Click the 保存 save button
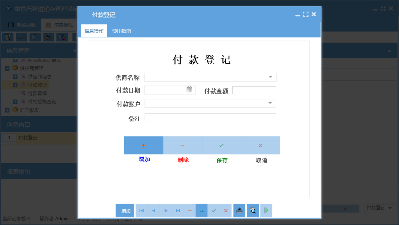Viewport: 399px width, 225px height. tap(221, 145)
